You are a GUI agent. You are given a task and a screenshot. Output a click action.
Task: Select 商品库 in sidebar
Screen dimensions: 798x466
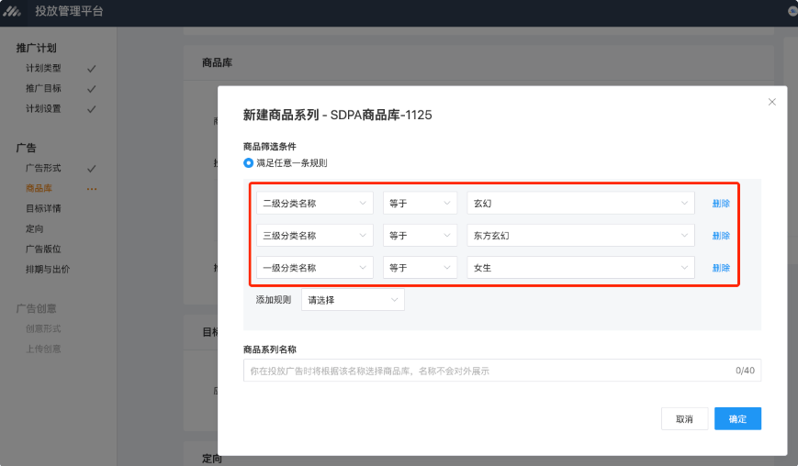tap(39, 189)
